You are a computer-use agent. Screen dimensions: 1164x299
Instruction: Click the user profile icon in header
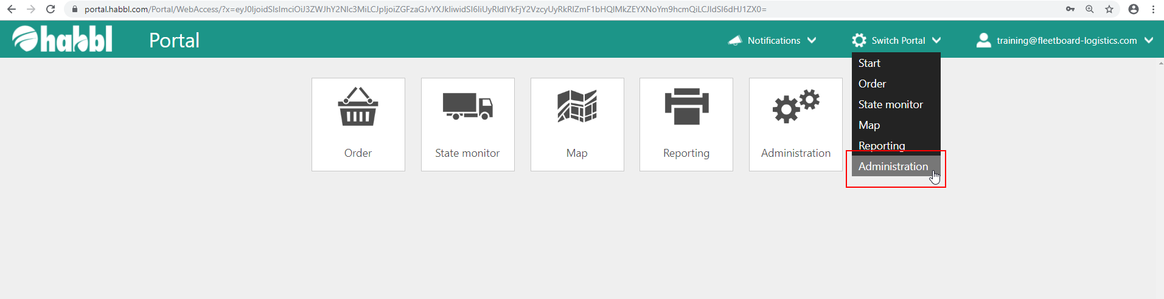983,41
